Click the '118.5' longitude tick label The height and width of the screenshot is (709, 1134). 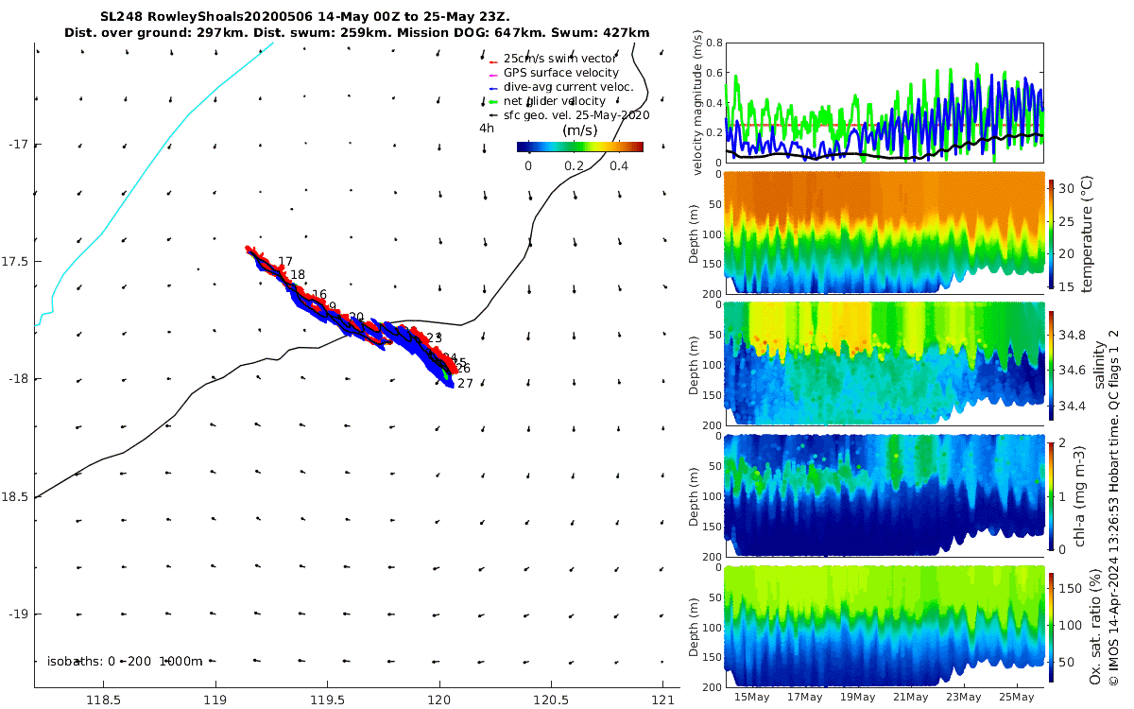tap(102, 700)
